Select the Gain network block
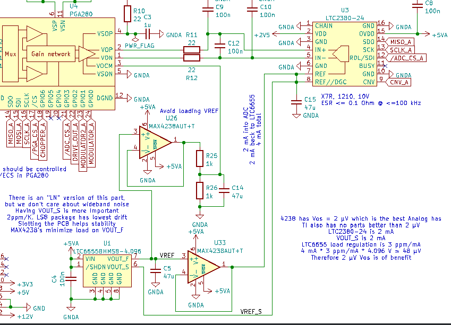The width and height of the screenshot is (451, 325). tap(50, 54)
